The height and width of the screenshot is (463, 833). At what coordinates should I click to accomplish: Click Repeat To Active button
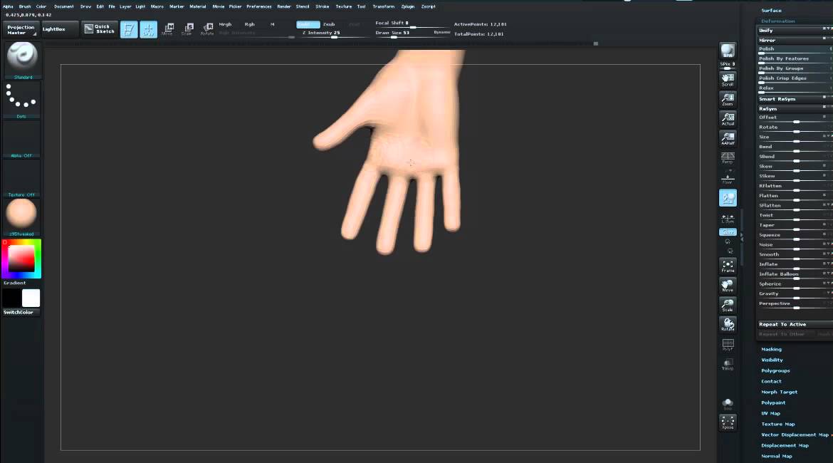795,324
